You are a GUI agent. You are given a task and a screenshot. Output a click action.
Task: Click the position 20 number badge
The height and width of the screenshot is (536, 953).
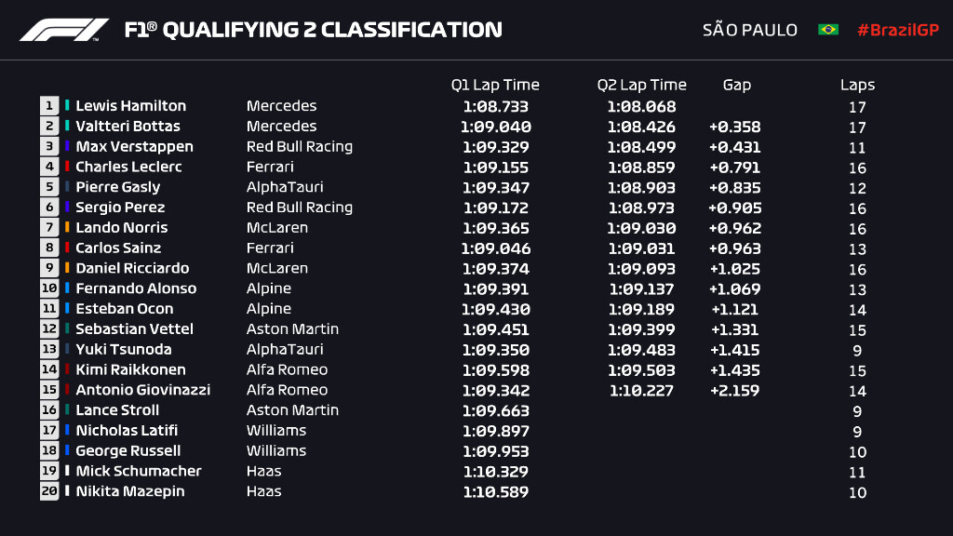point(48,491)
